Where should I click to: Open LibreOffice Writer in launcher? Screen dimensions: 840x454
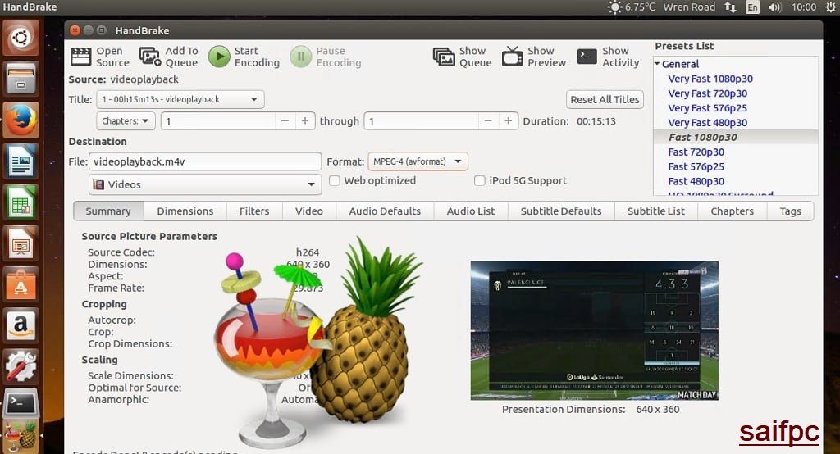[x=21, y=161]
